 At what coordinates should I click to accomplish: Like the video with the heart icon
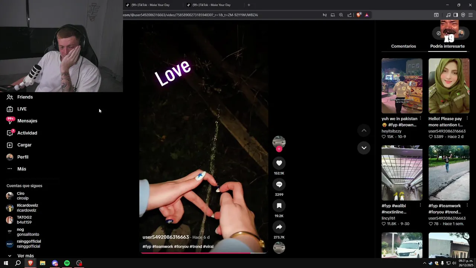click(x=279, y=163)
